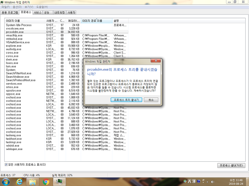Select audiodg.exe process

(x=67, y=49)
